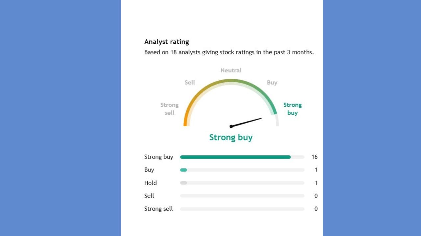This screenshot has height=236, width=421.
Task: Click the green Strong buy progress bar
Action: click(235, 157)
